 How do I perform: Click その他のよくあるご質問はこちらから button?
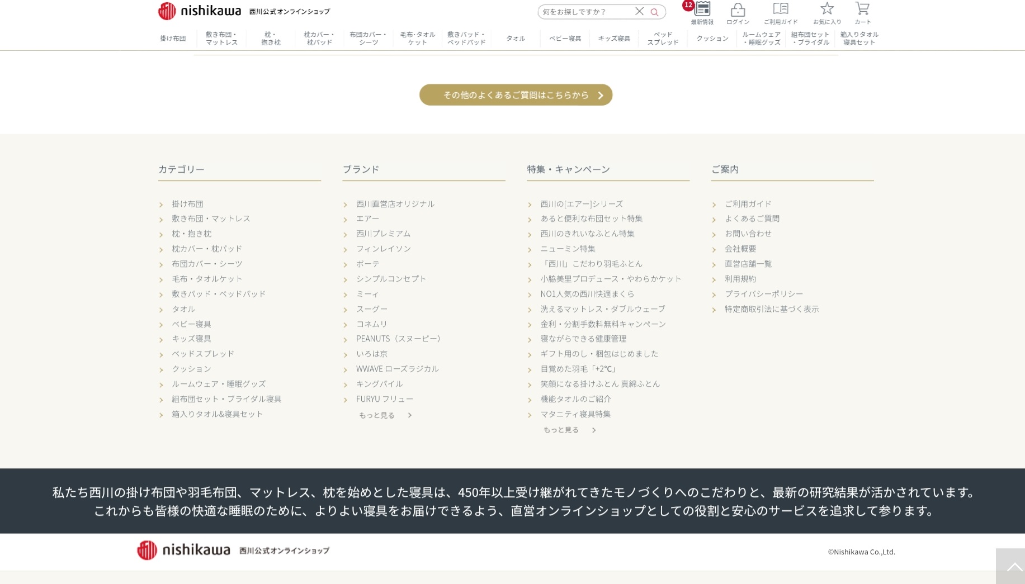(516, 95)
